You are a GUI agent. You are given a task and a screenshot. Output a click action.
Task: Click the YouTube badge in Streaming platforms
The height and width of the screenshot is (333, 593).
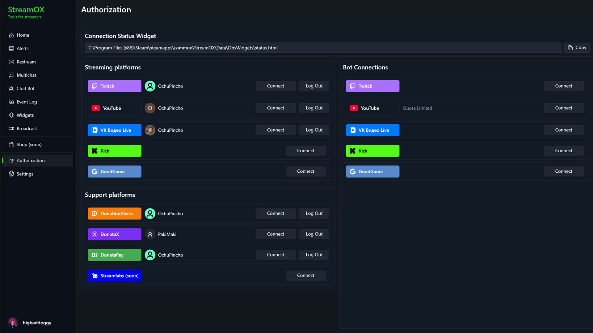pos(115,108)
